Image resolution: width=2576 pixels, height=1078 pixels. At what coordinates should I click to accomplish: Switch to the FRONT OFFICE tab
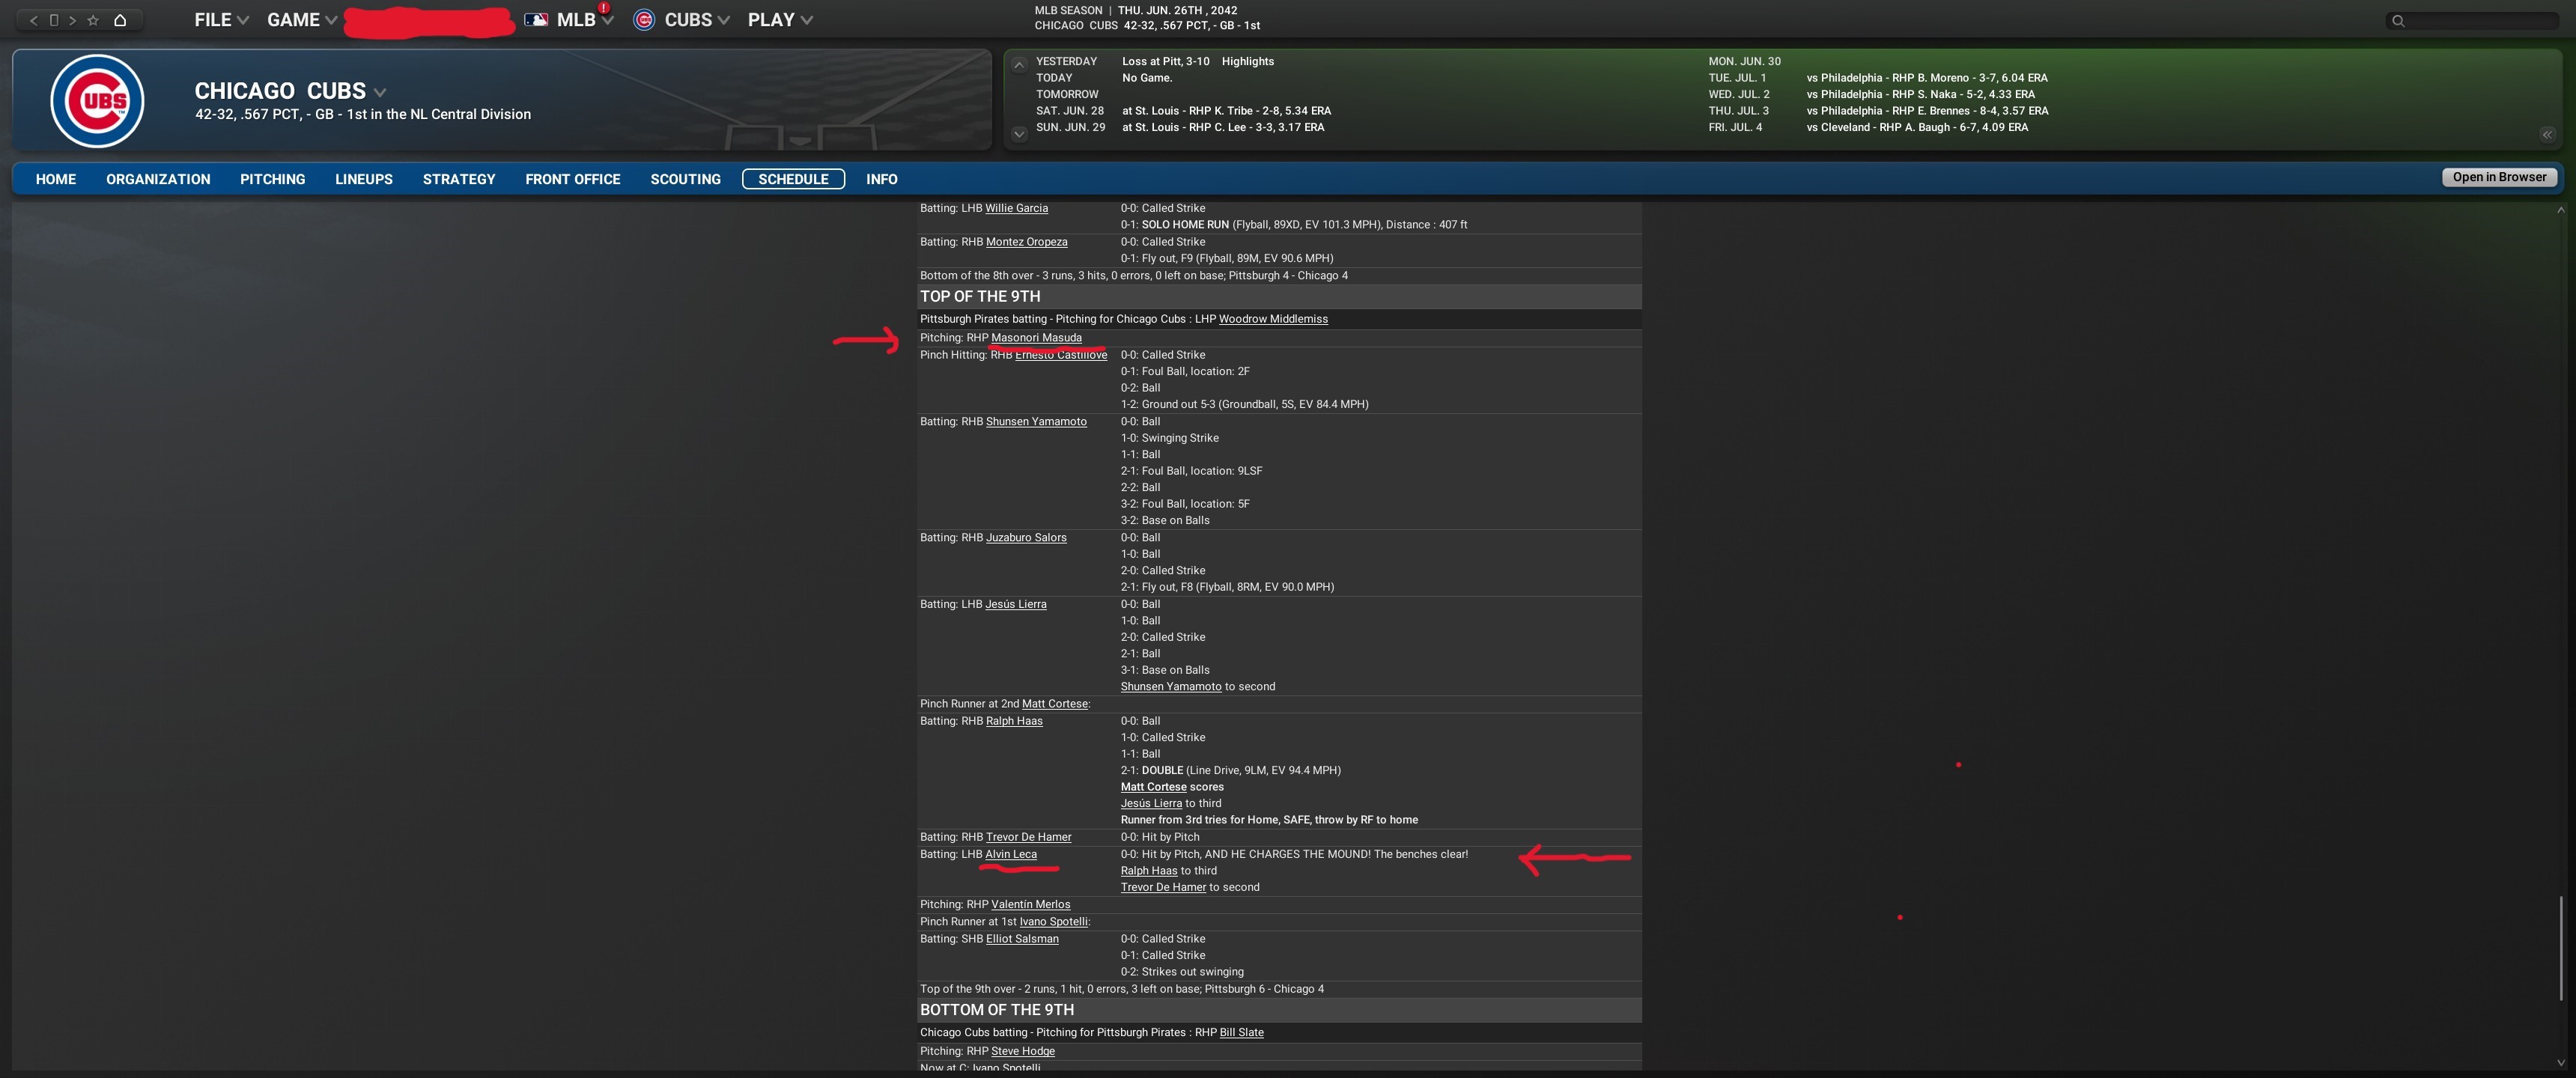572,179
